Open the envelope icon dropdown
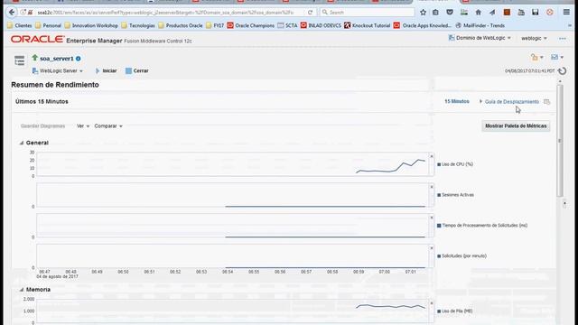Image resolution: width=578 pixels, height=325 pixels. [x=557, y=57]
